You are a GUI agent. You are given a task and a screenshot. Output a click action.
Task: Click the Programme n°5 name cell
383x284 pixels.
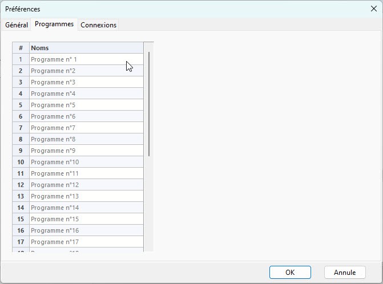86,105
